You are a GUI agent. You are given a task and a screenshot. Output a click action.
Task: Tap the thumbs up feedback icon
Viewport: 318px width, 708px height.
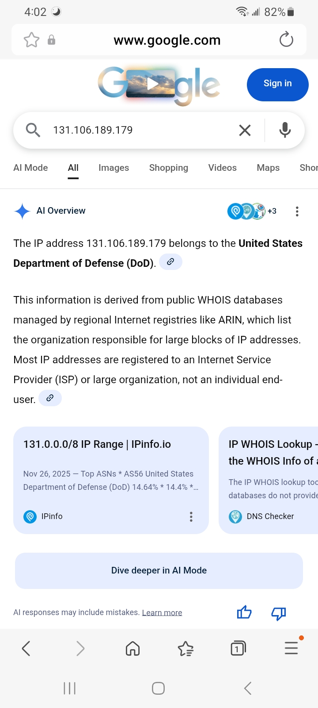tap(244, 612)
